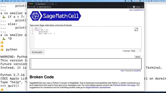Click 'if a > 7:' line in Terminal
This screenshot has width=166, height=93.
point(16,17)
